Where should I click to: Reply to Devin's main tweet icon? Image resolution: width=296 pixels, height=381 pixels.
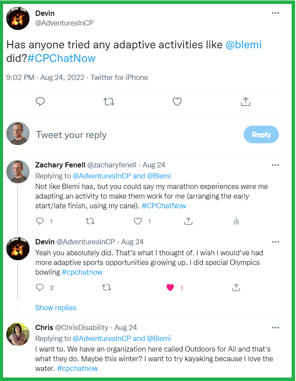pos(40,102)
